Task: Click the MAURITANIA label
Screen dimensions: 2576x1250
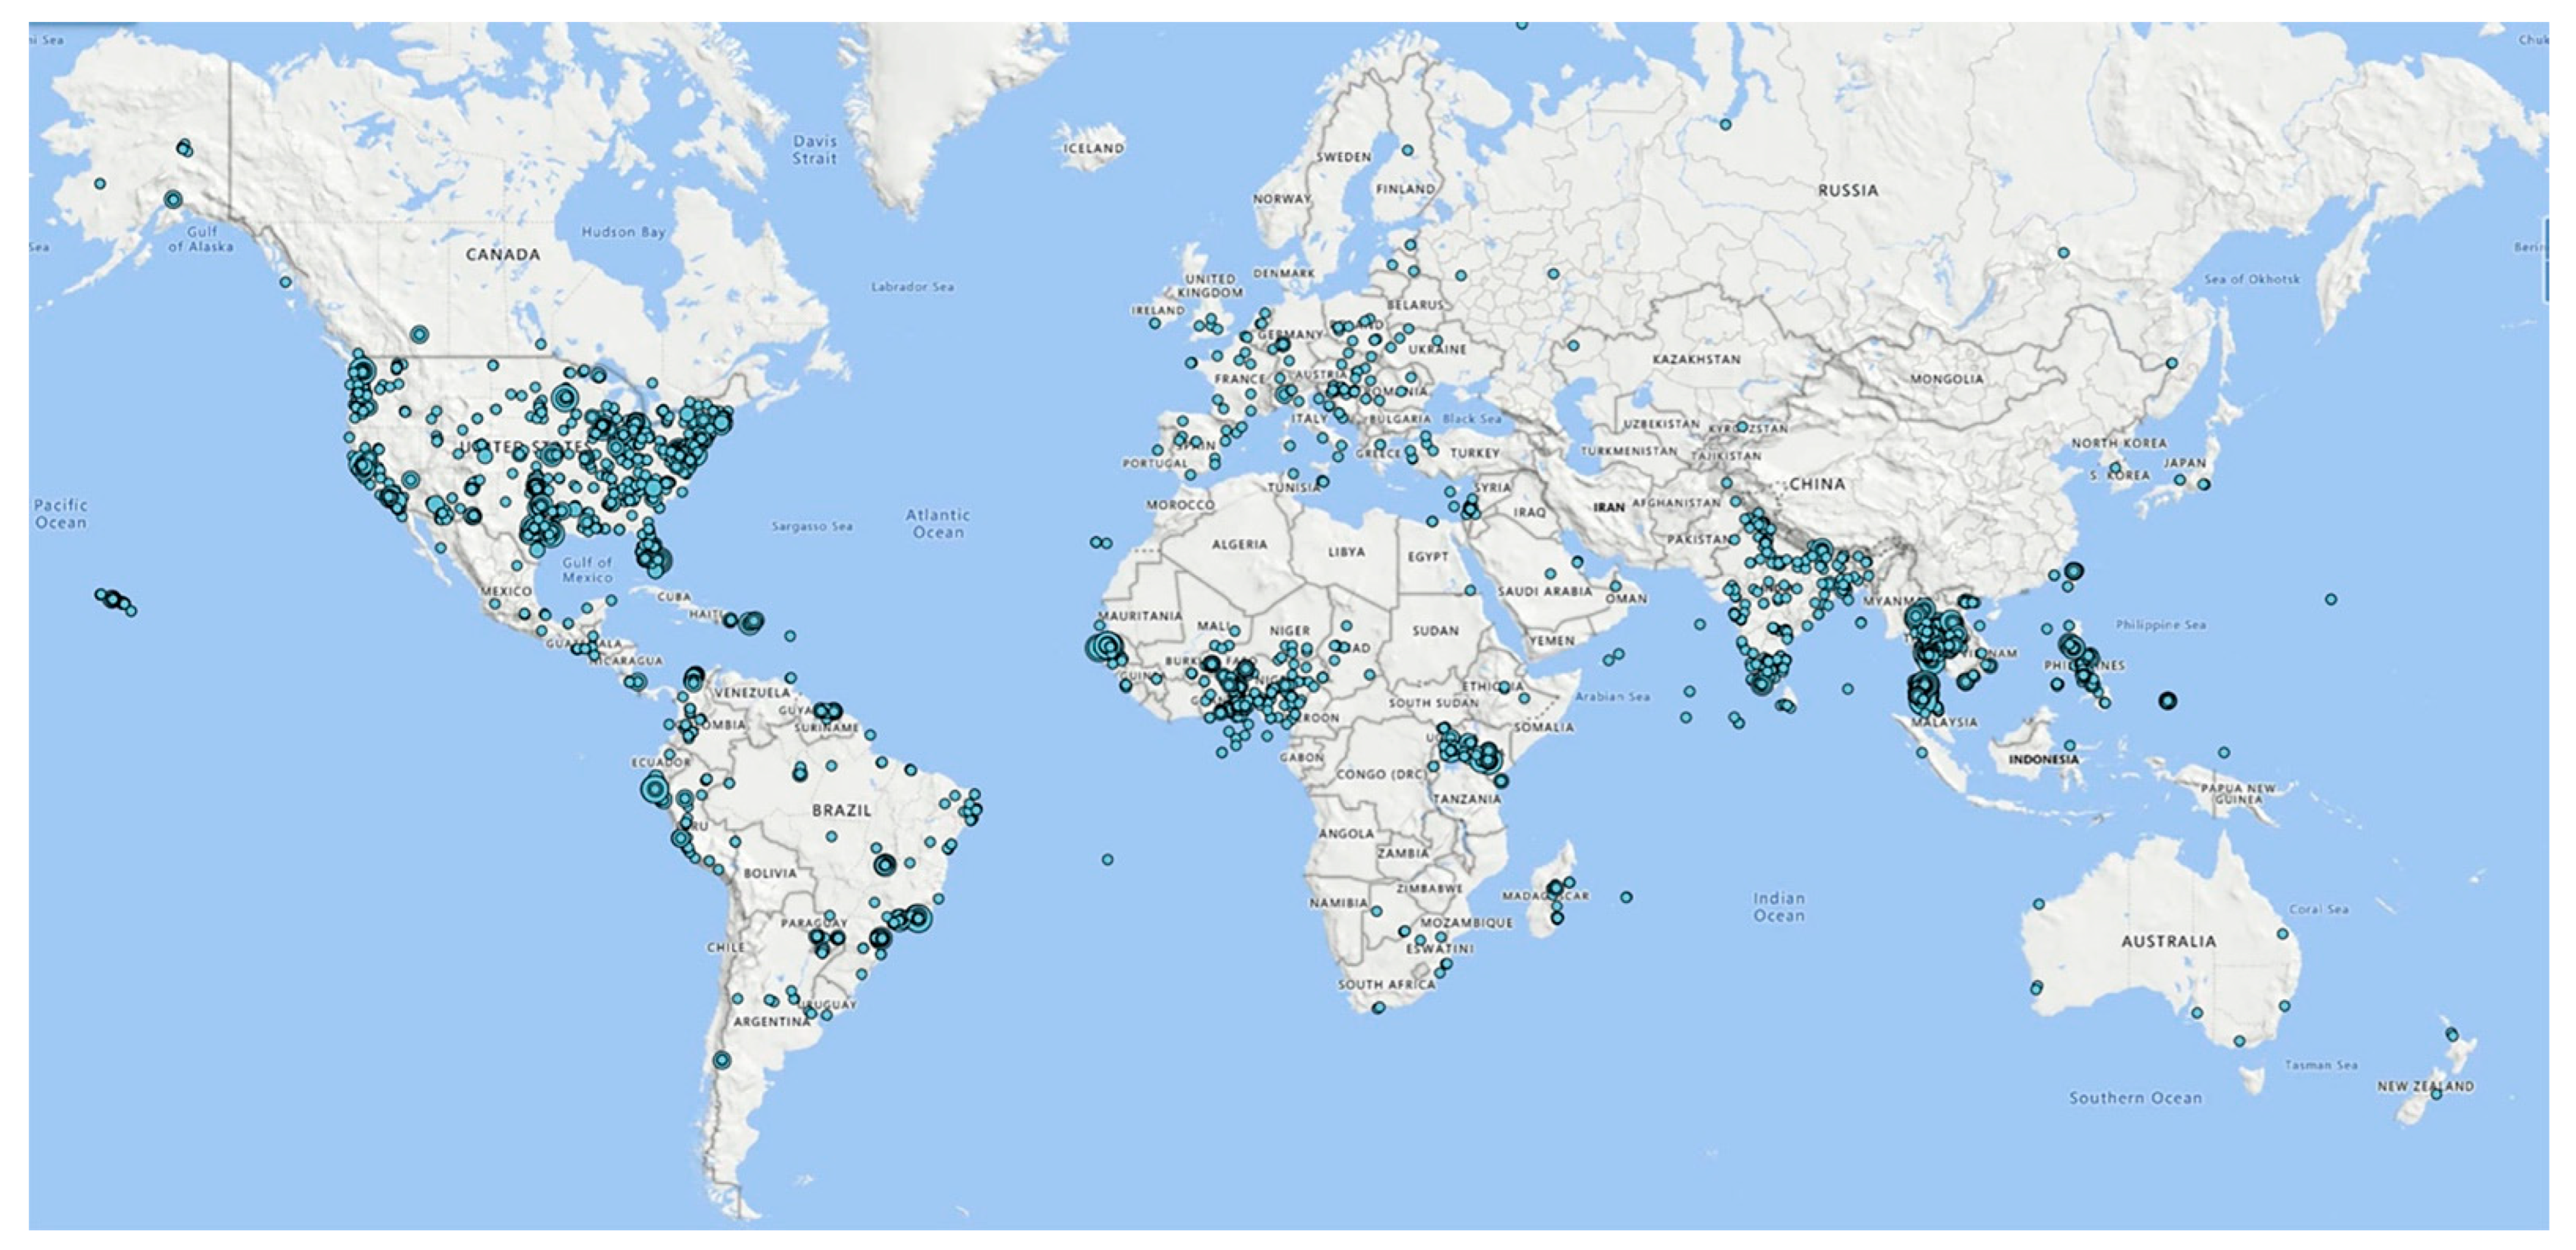Action: tap(1140, 616)
